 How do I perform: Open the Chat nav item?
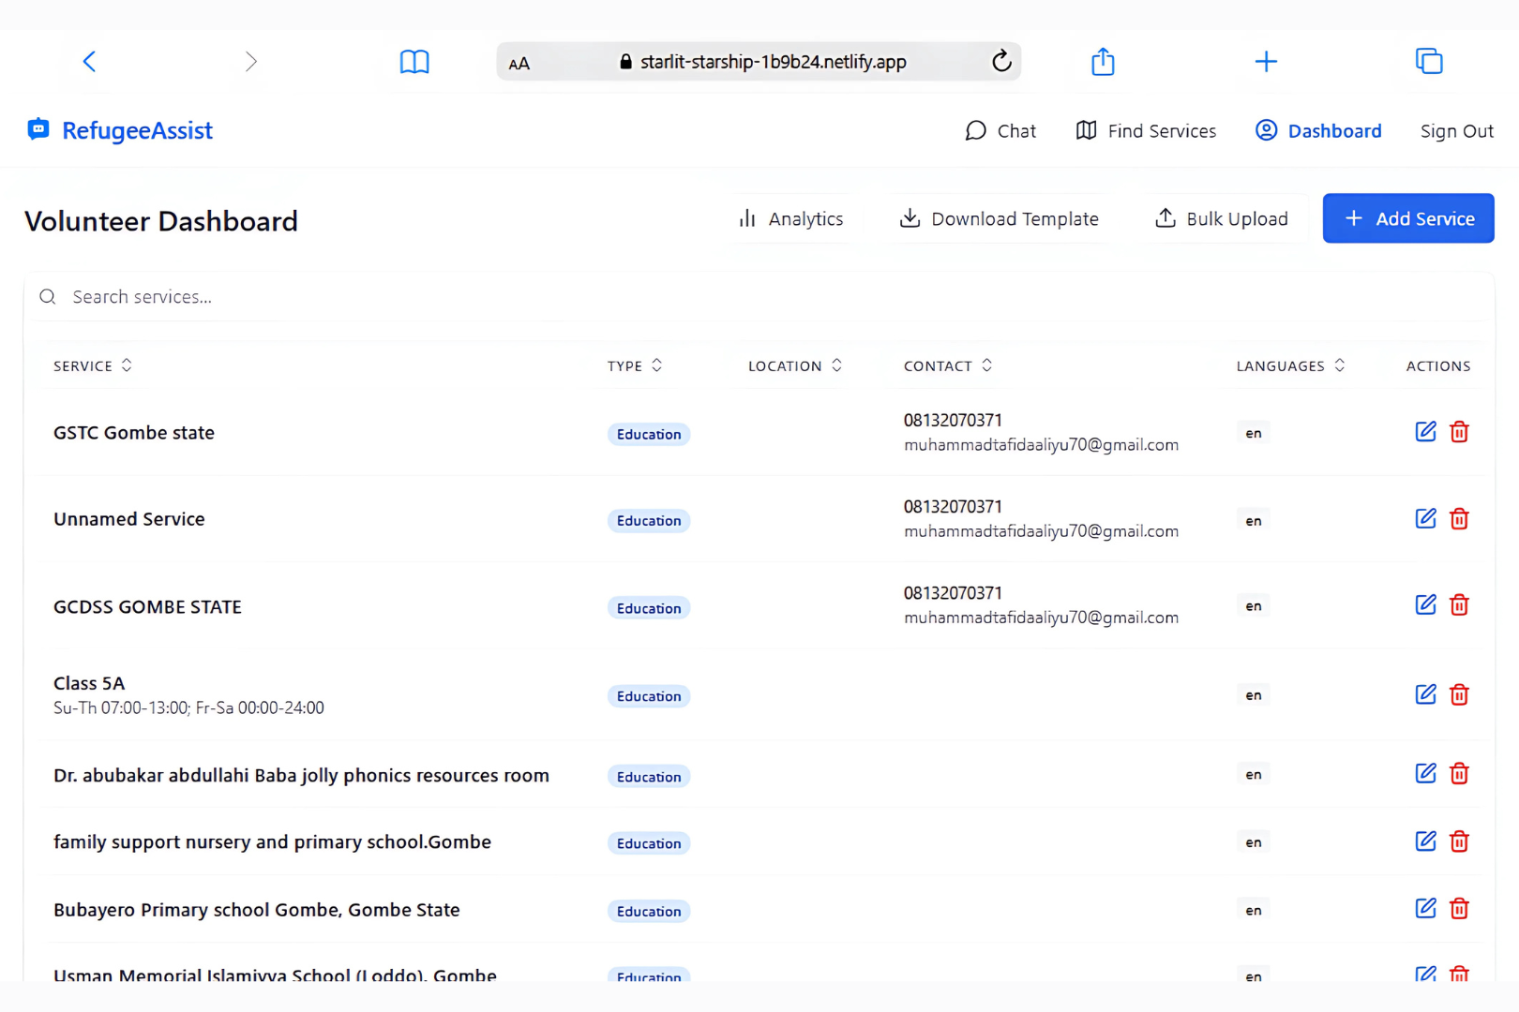(1000, 130)
